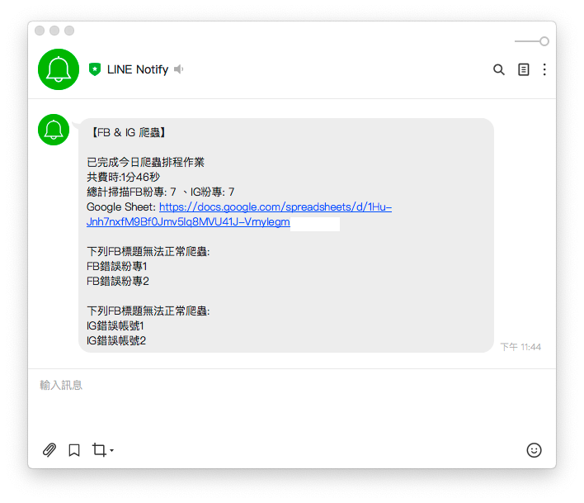Open the chat notes icon
The width and height of the screenshot is (584, 503).
pyautogui.click(x=523, y=69)
